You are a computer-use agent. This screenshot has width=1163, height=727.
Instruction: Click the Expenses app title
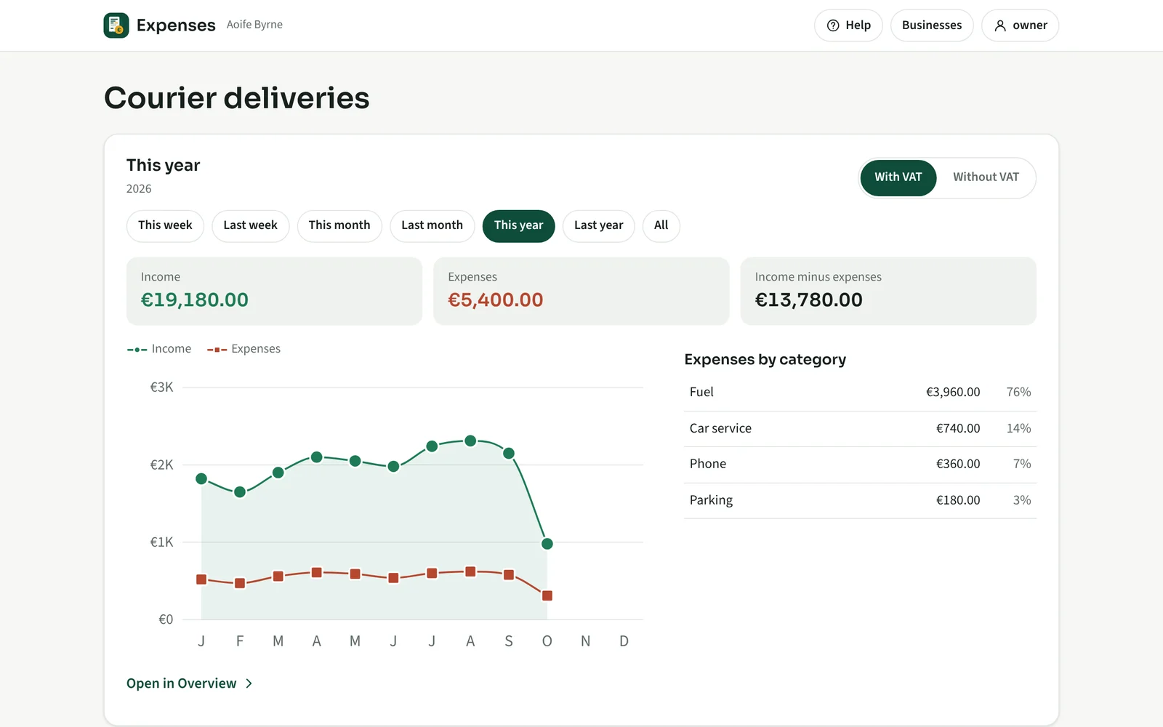coord(176,25)
